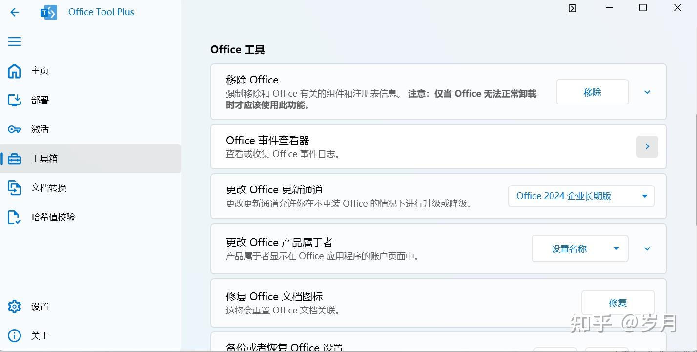The width and height of the screenshot is (697, 352).
Task: Click the Office 工具 section heading
Action: tap(238, 50)
